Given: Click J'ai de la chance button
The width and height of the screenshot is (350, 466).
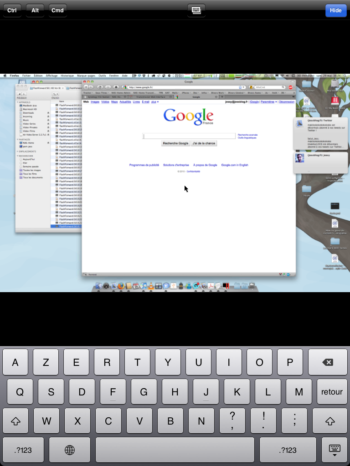Looking at the screenshot, I should pos(204,143).
